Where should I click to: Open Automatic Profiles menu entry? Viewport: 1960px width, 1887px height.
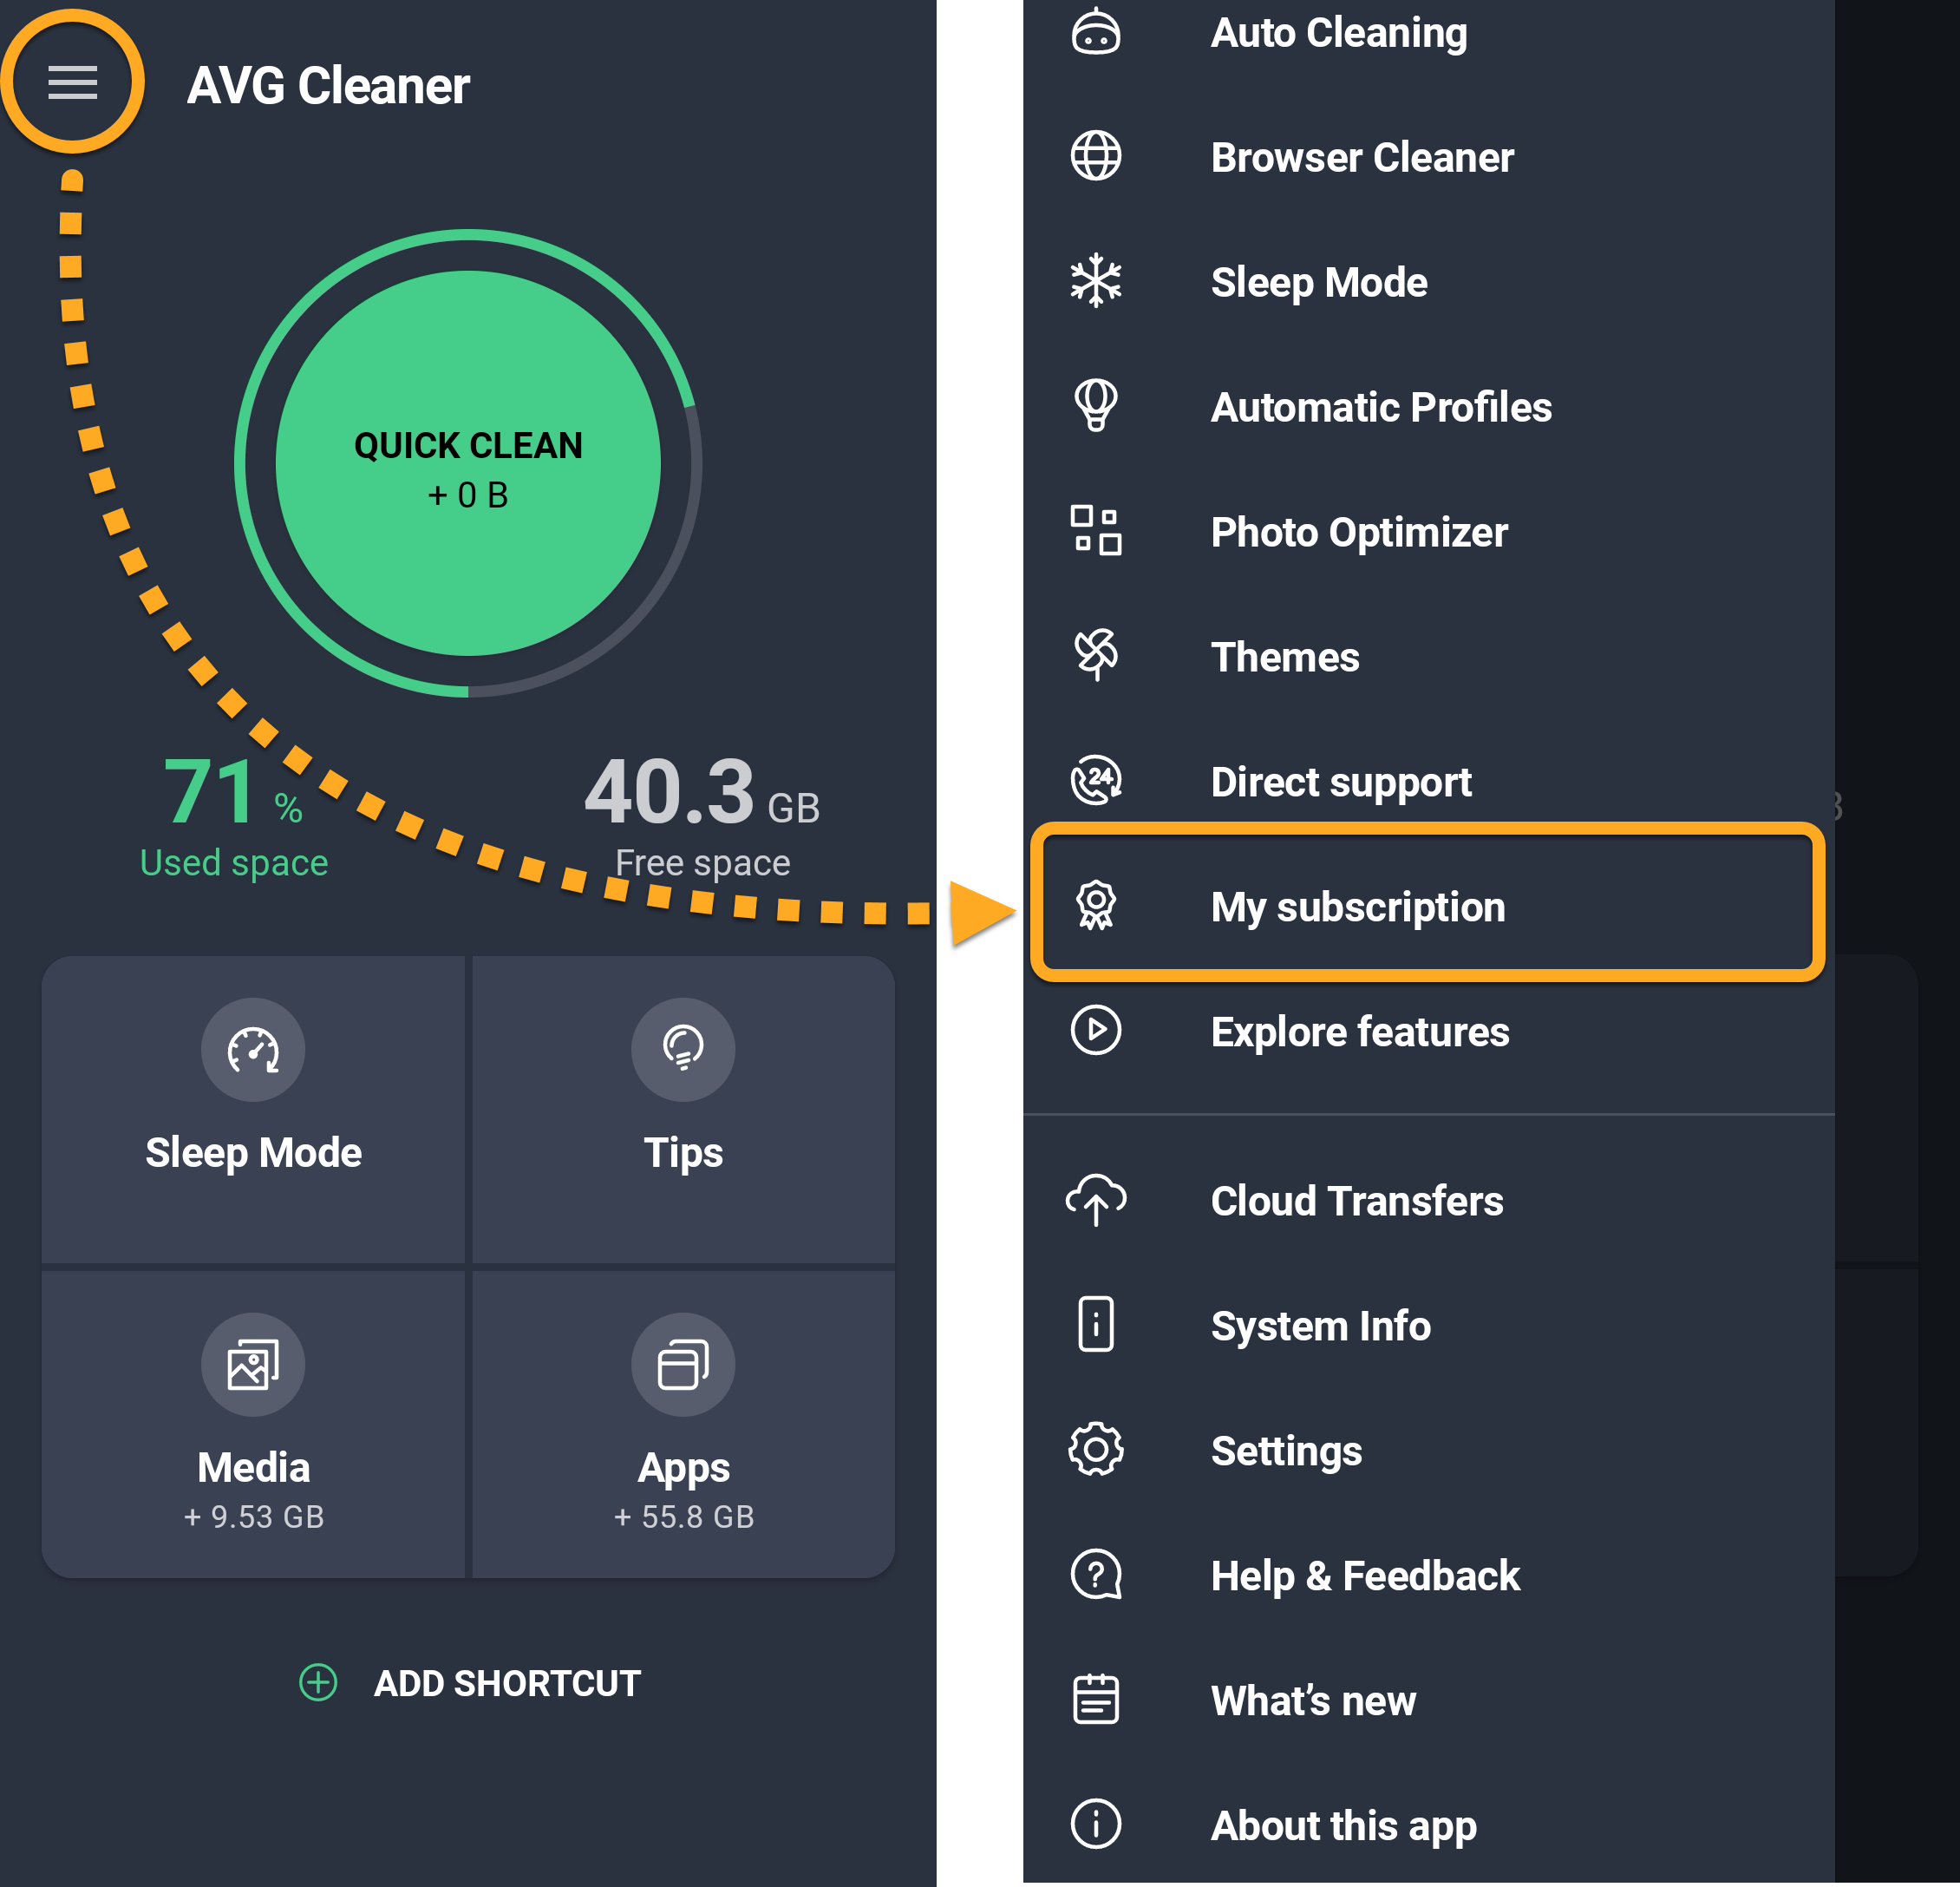click(x=1380, y=407)
